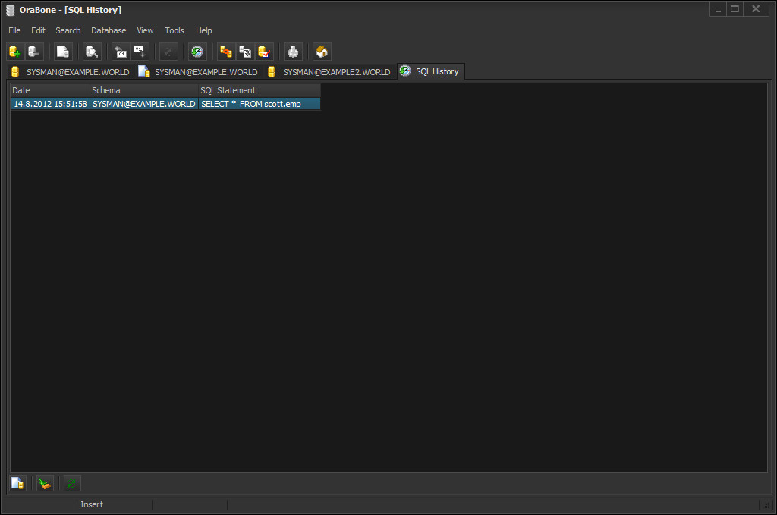
Task: Open the Search menu
Action: tap(68, 30)
